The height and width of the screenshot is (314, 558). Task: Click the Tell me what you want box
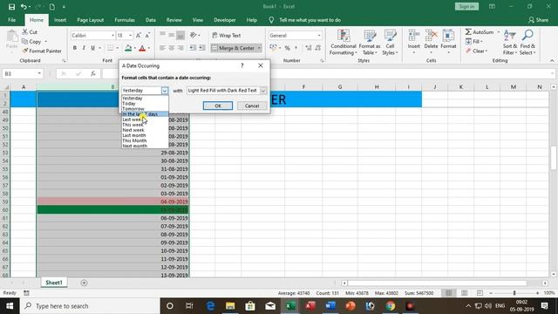[310, 20]
